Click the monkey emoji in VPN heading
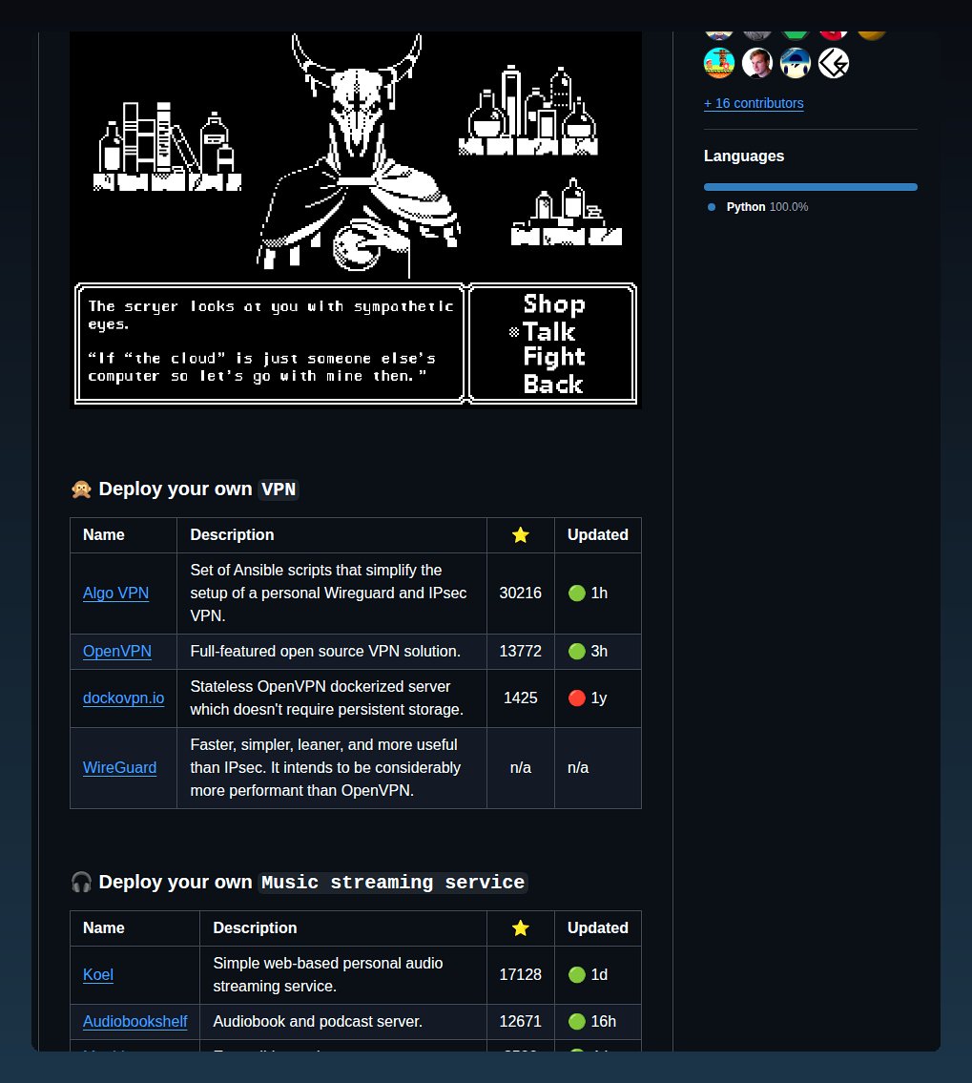 [81, 489]
